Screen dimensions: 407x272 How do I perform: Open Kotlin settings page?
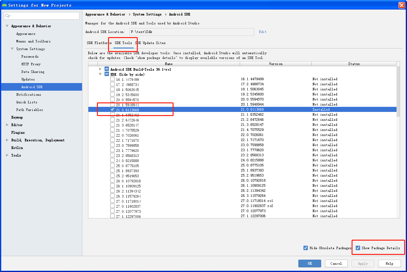point(17,148)
